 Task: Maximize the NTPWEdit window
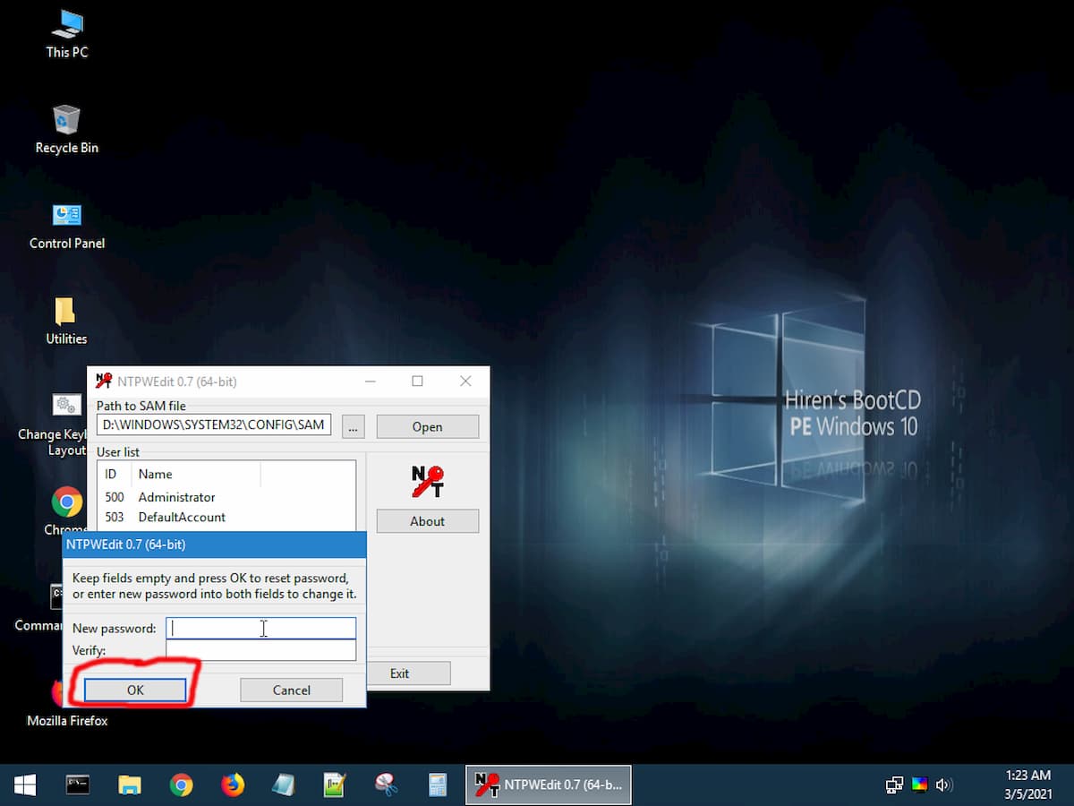coord(417,382)
